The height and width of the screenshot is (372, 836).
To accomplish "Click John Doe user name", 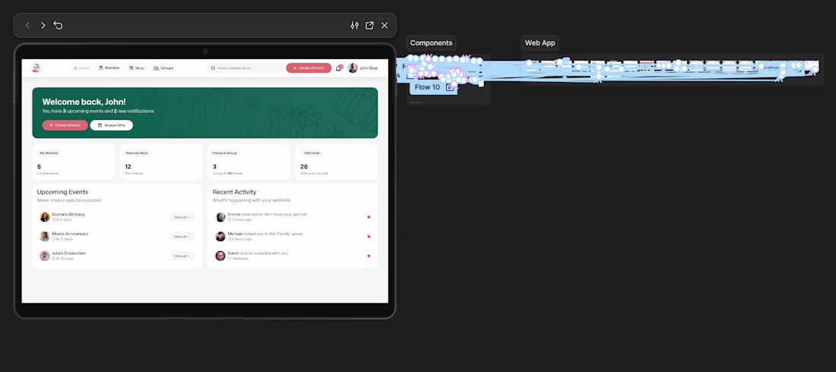I will tap(369, 68).
